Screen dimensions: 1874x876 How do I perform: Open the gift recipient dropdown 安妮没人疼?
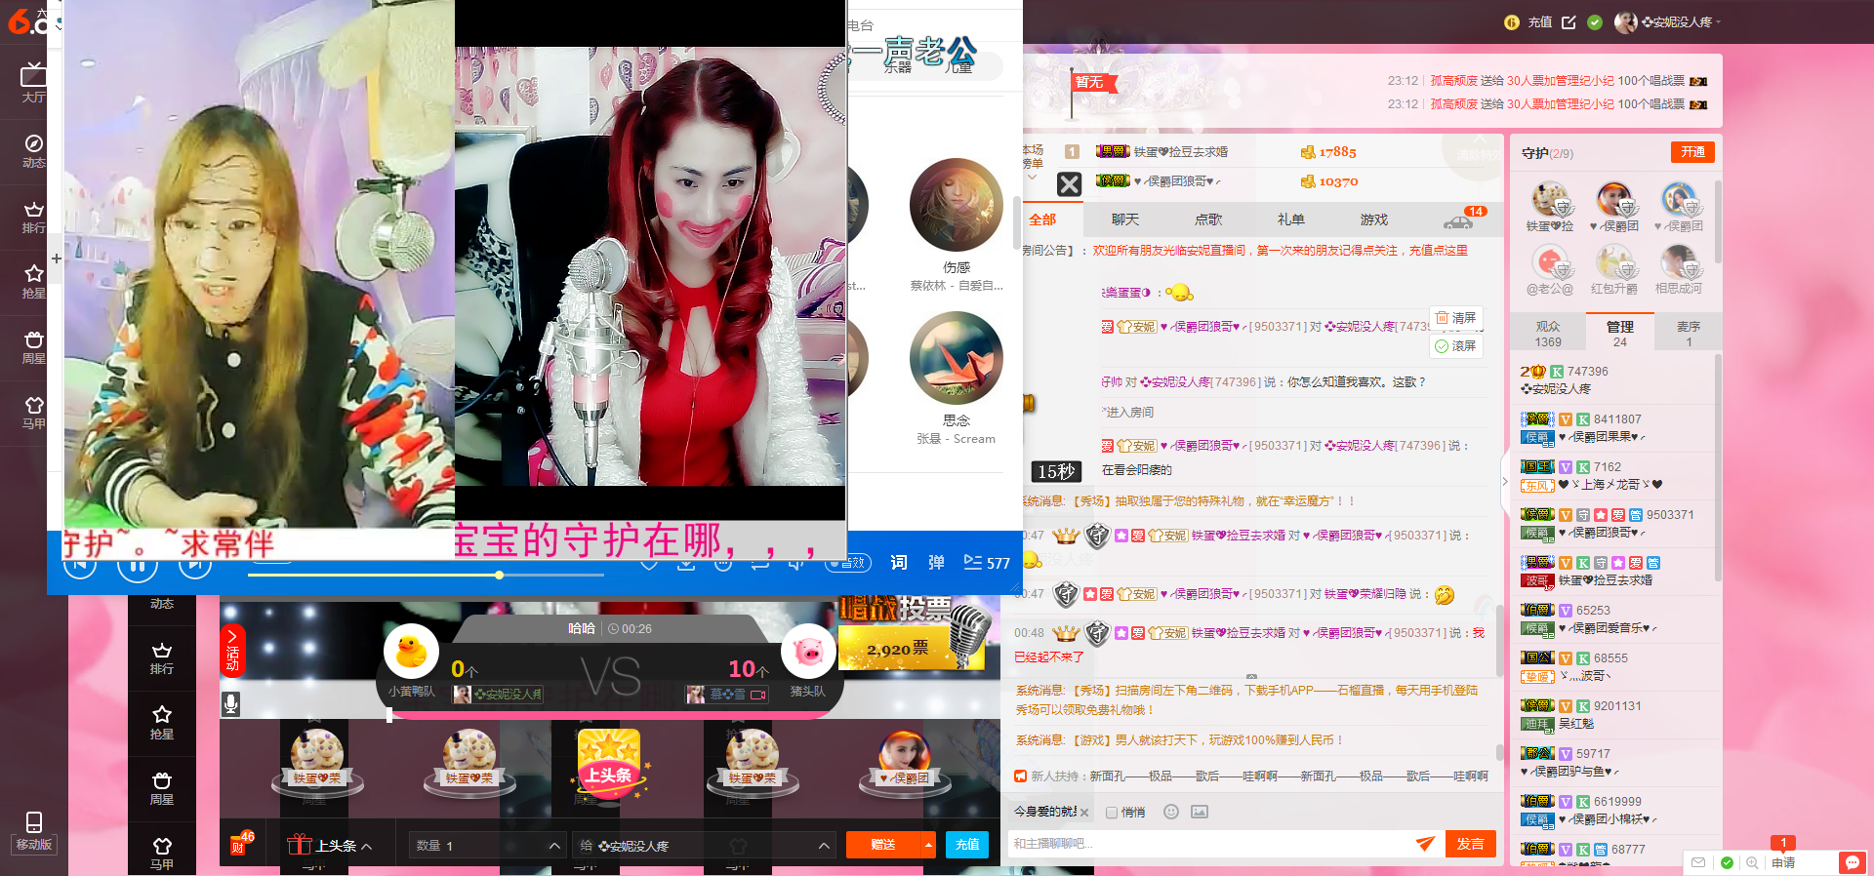[x=704, y=846]
